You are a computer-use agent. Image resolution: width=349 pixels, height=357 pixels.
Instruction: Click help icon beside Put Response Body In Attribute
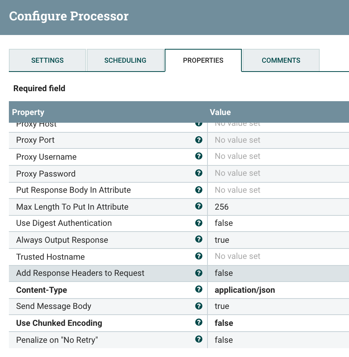point(199,190)
